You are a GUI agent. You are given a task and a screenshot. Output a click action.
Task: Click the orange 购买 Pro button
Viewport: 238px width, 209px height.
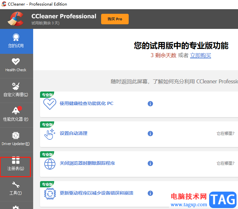click(115, 19)
